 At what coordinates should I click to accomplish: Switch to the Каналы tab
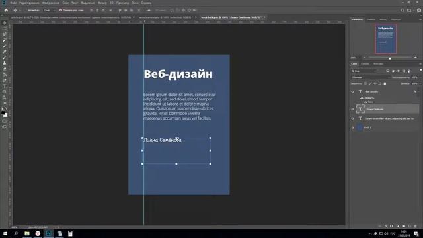pos(365,64)
